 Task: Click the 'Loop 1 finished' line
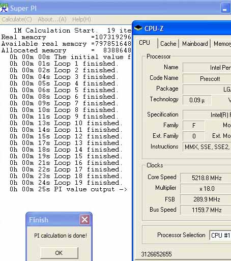point(64,64)
